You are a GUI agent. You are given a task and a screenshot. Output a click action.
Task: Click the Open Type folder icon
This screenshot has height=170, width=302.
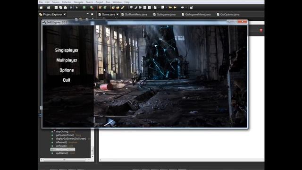(113, 8)
